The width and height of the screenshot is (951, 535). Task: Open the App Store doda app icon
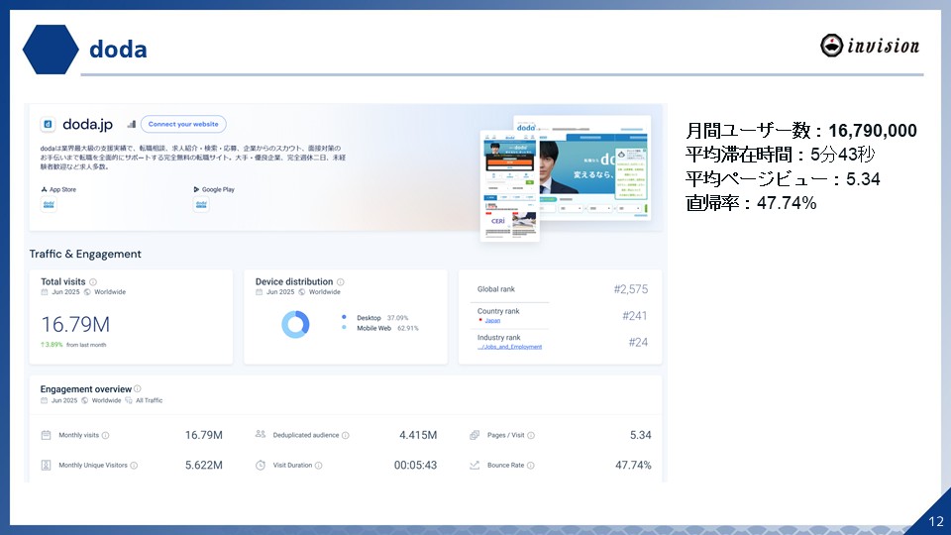(x=49, y=204)
